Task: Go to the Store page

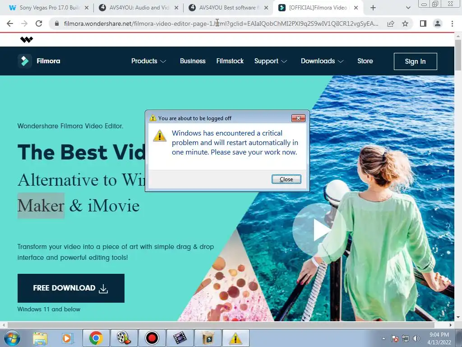Action: click(x=365, y=61)
